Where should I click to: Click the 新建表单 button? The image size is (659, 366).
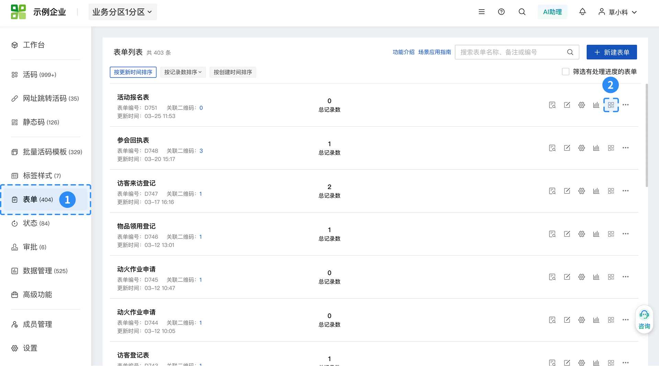coord(612,52)
